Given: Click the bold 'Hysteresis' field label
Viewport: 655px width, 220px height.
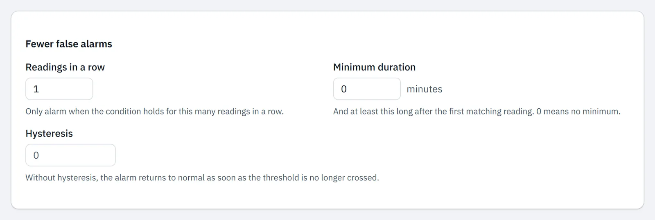Looking at the screenshot, I should point(49,133).
